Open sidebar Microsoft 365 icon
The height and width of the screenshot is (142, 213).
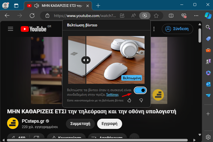pyautogui.click(x=208, y=73)
